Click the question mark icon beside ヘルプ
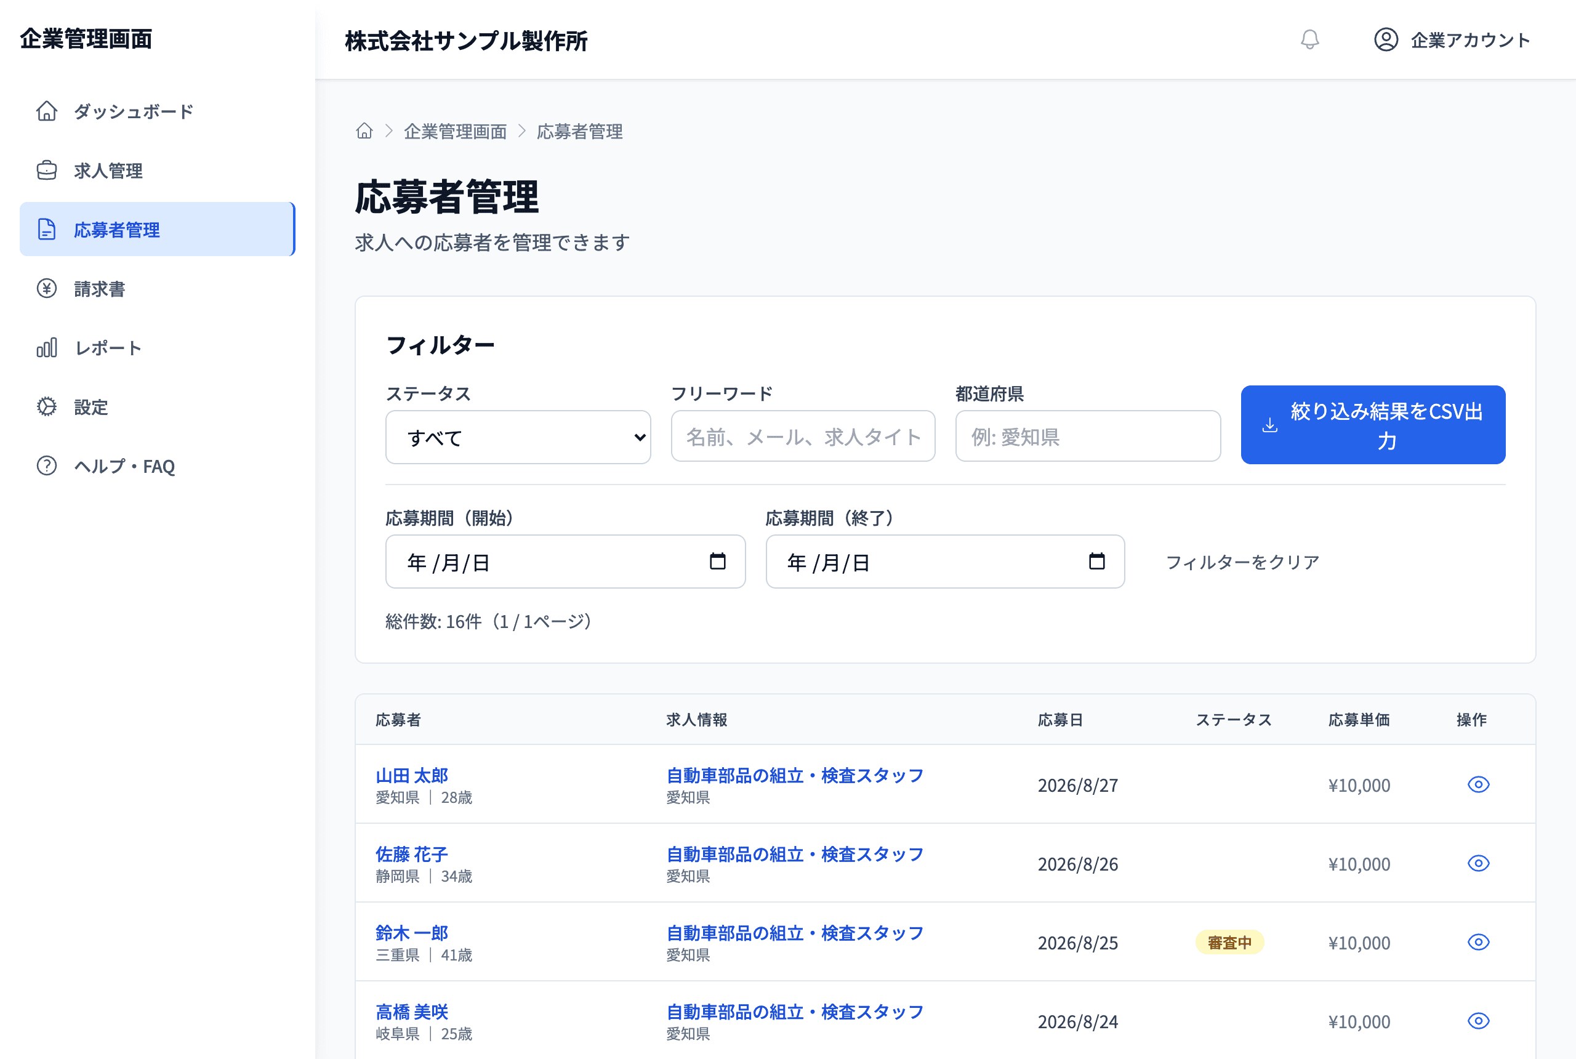1576x1059 pixels. 47,466
